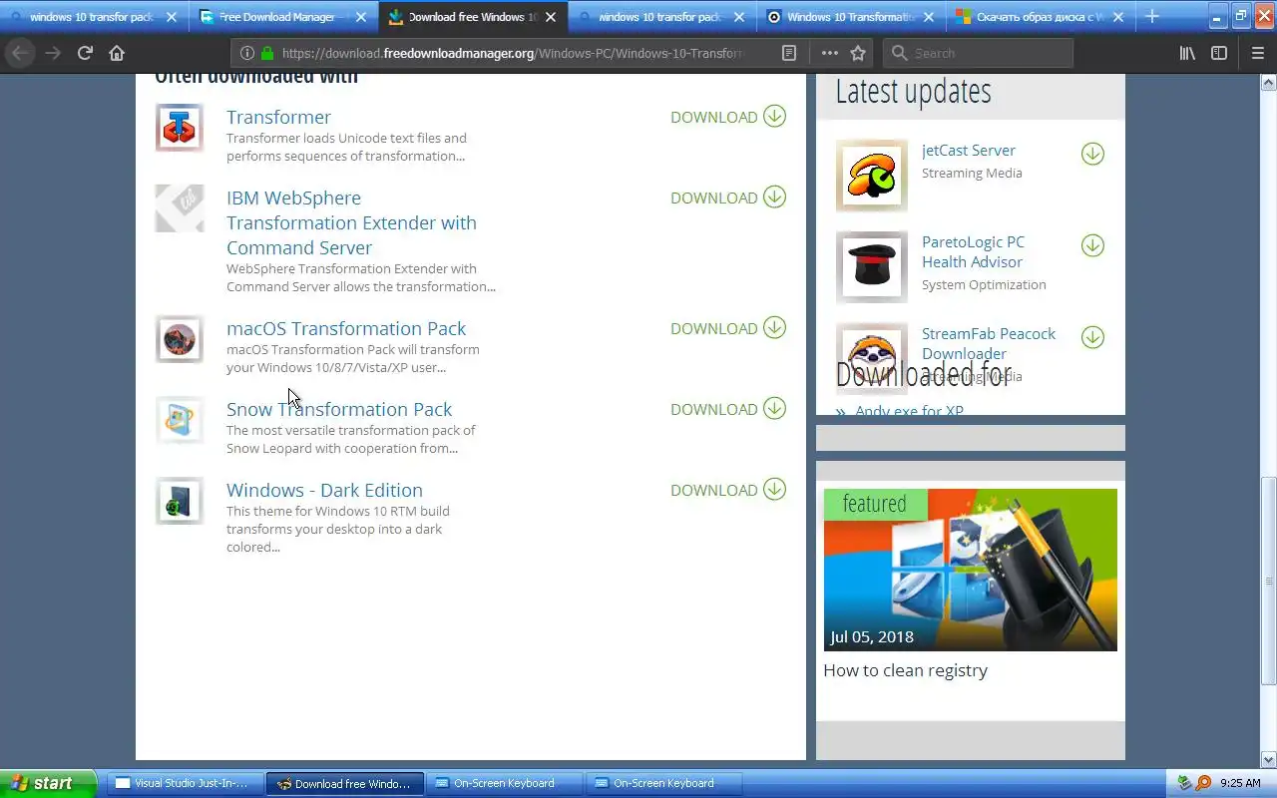Switch to Windows 10 Transformation tab
Viewport: 1277px width, 798px height.
(x=852, y=17)
